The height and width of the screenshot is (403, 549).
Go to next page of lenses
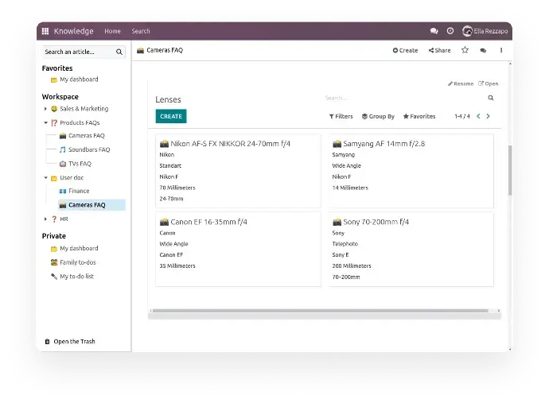click(488, 116)
